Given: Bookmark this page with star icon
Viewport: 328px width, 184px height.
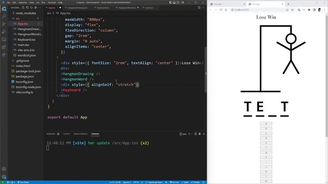Looking at the screenshot, I should (293, 10).
